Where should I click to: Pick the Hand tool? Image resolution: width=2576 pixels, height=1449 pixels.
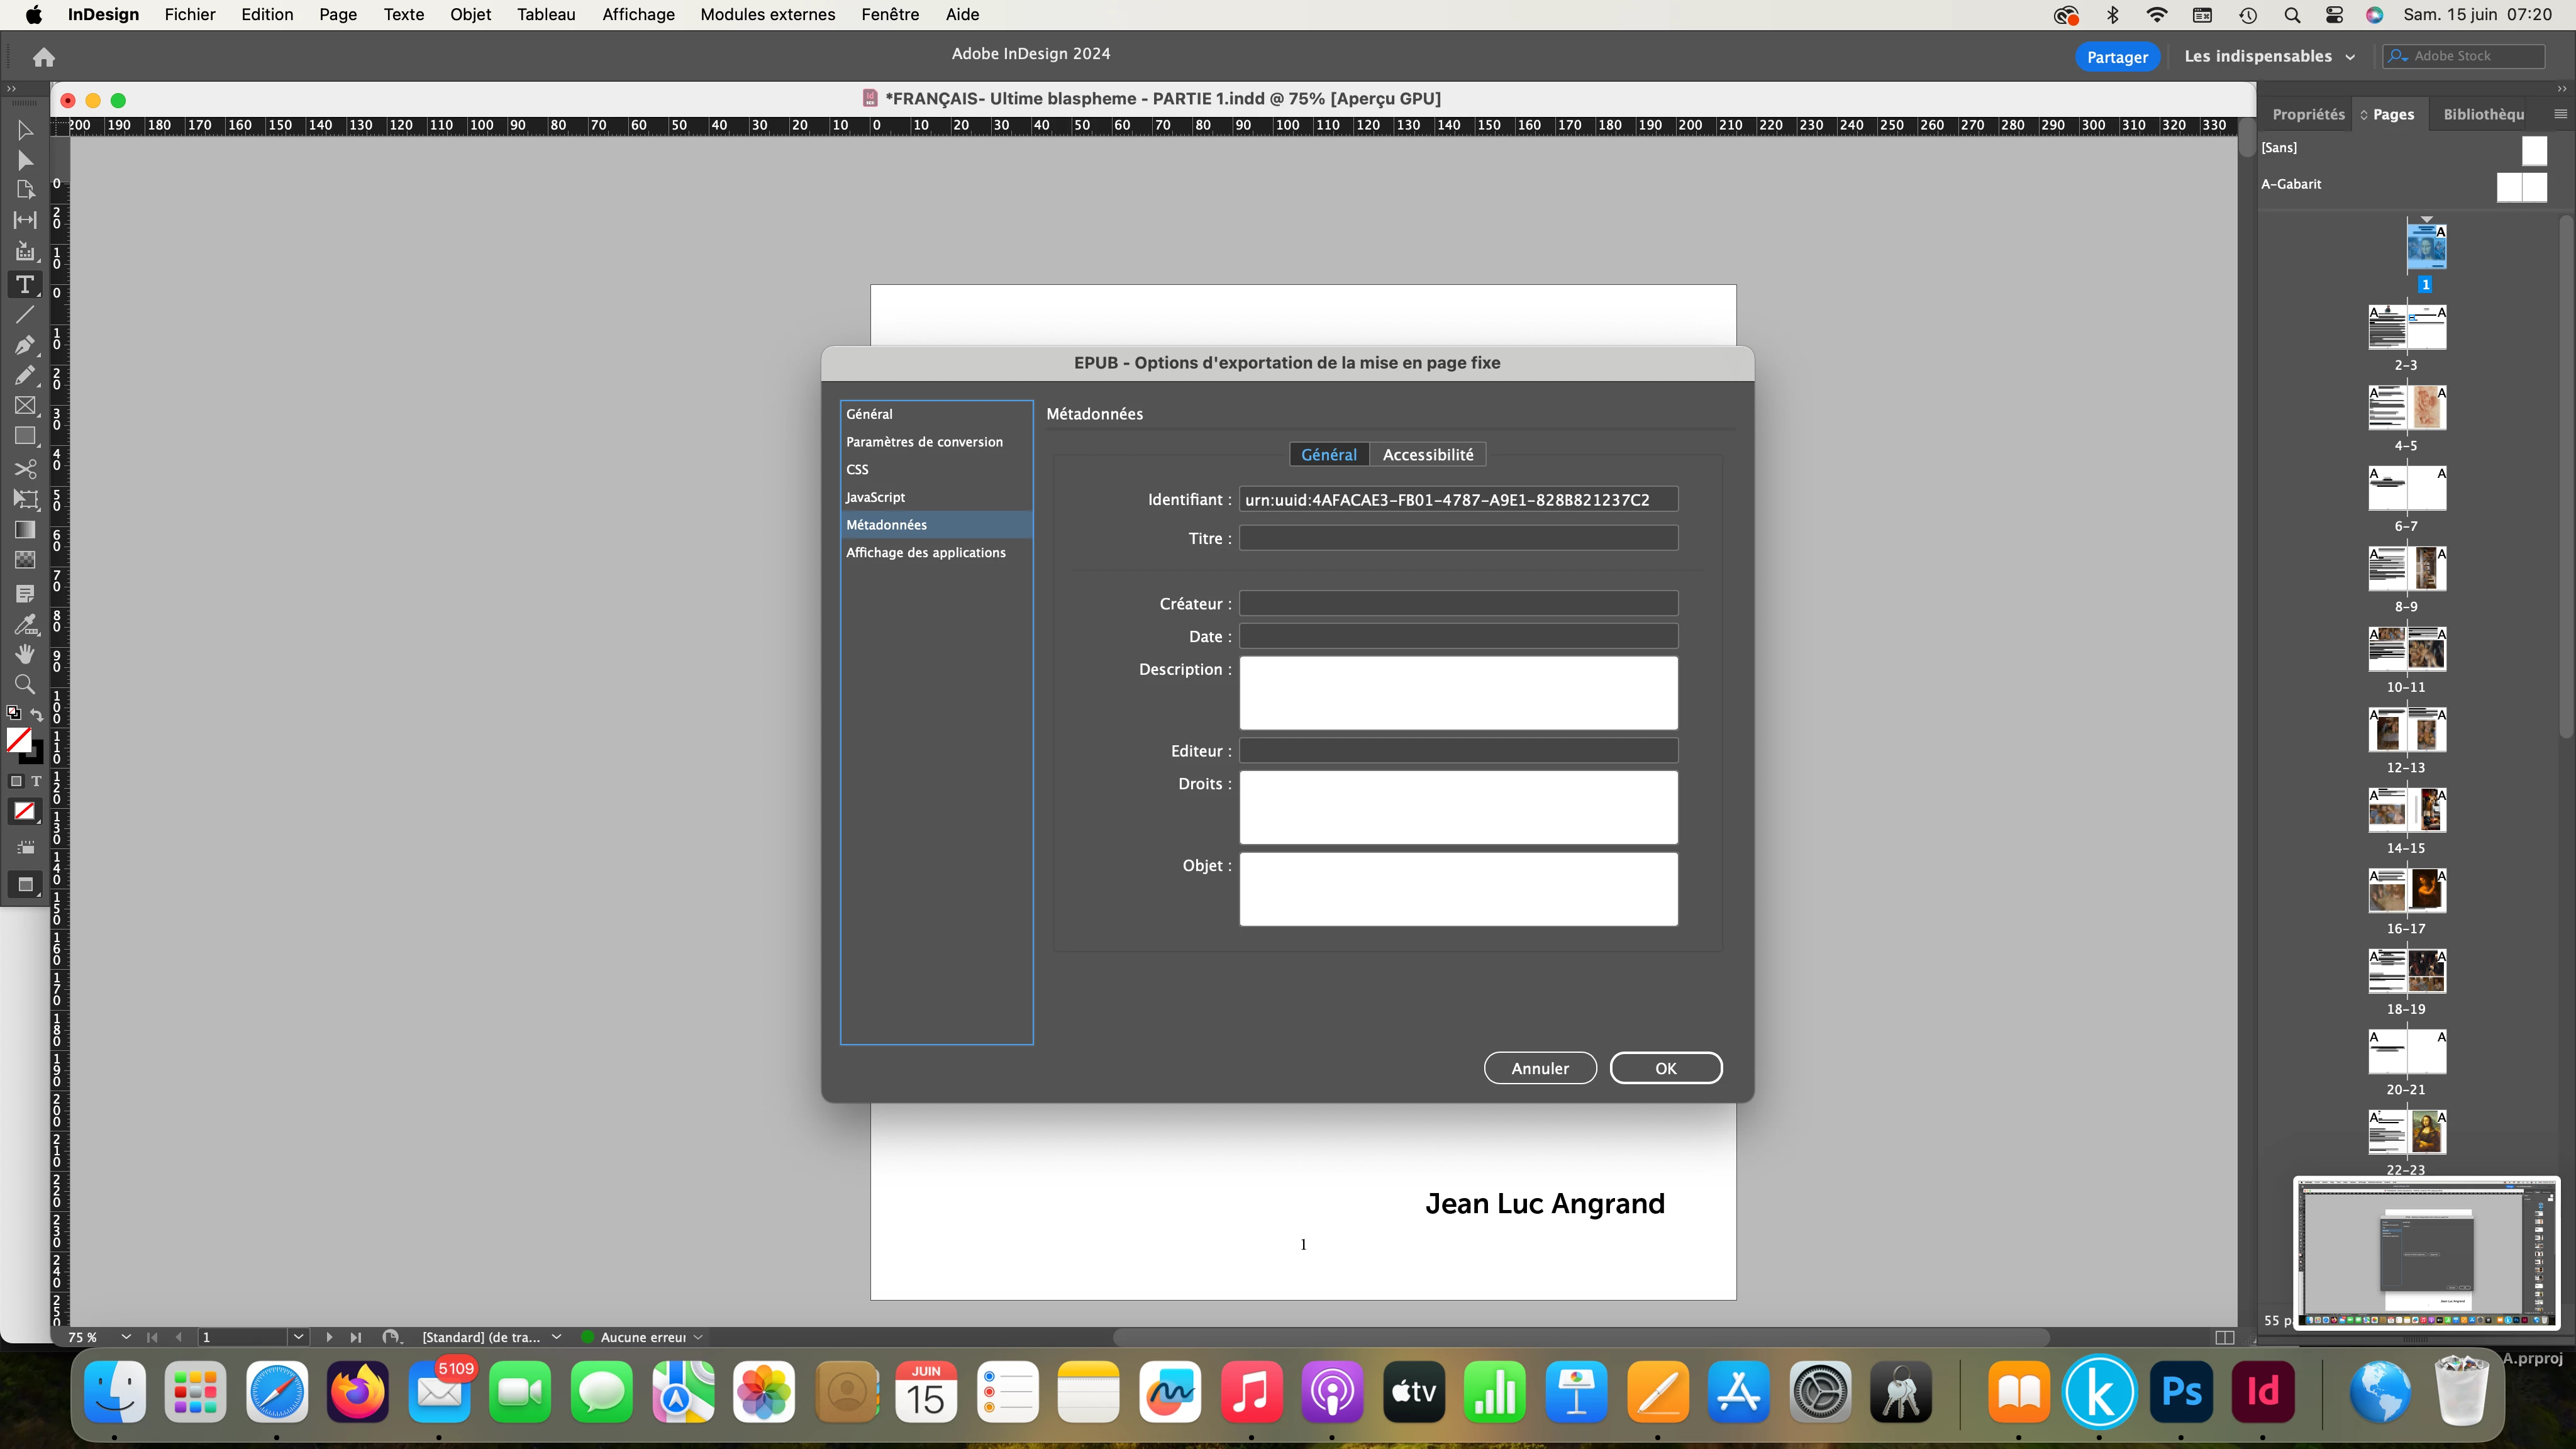[x=24, y=654]
